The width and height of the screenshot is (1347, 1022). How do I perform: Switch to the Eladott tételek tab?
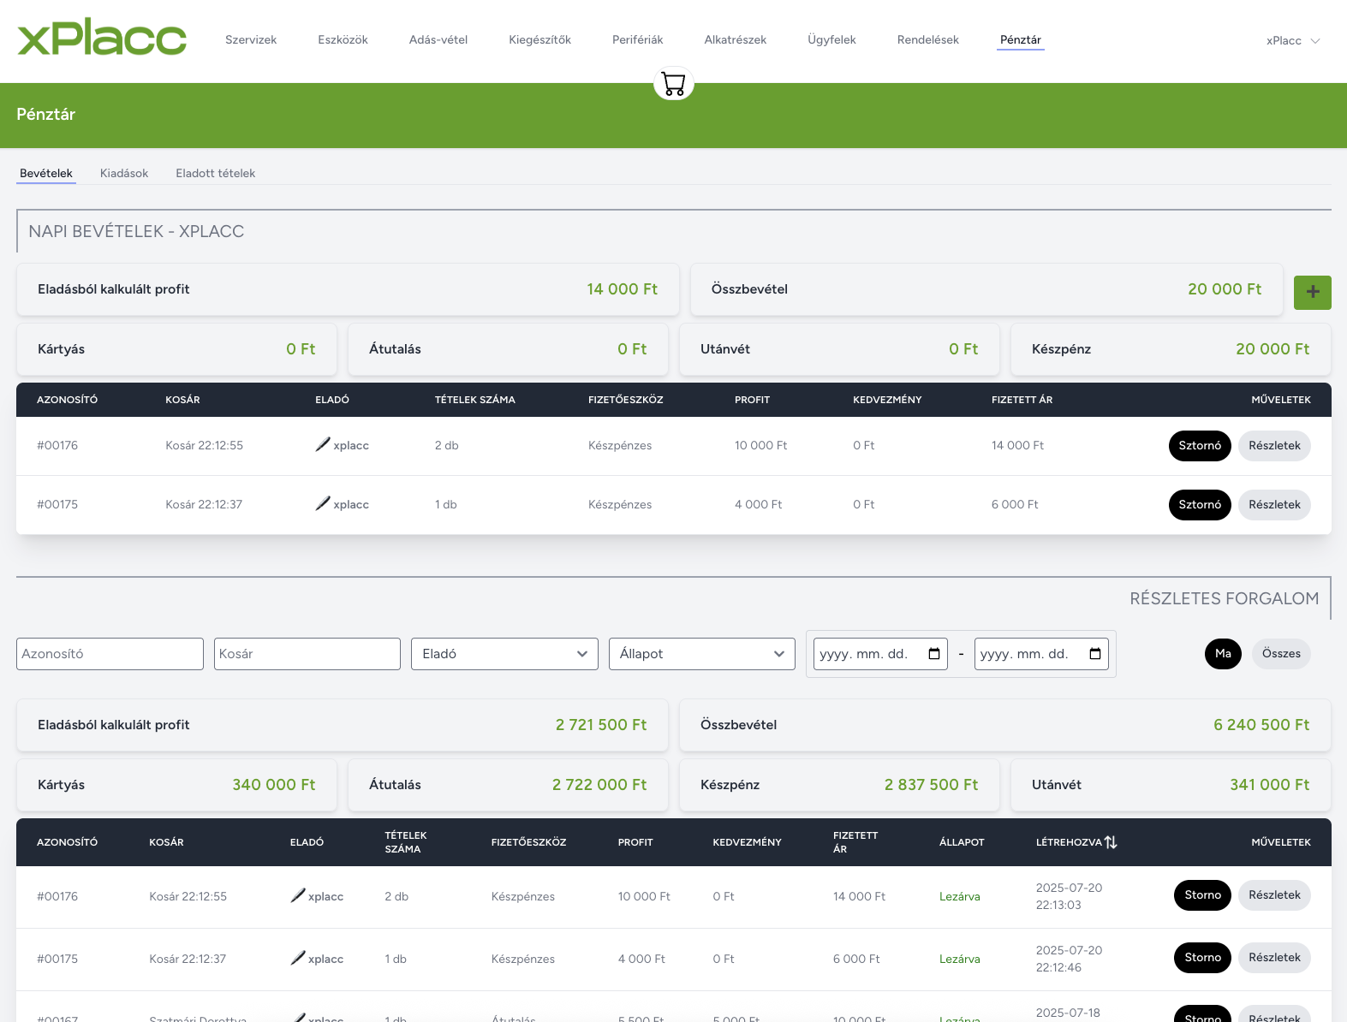(216, 173)
